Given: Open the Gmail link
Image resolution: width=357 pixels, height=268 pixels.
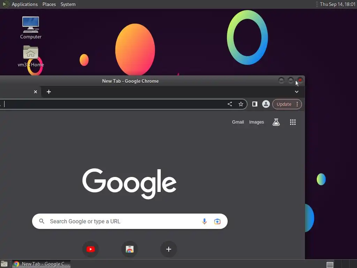Looking at the screenshot, I should coord(238,122).
